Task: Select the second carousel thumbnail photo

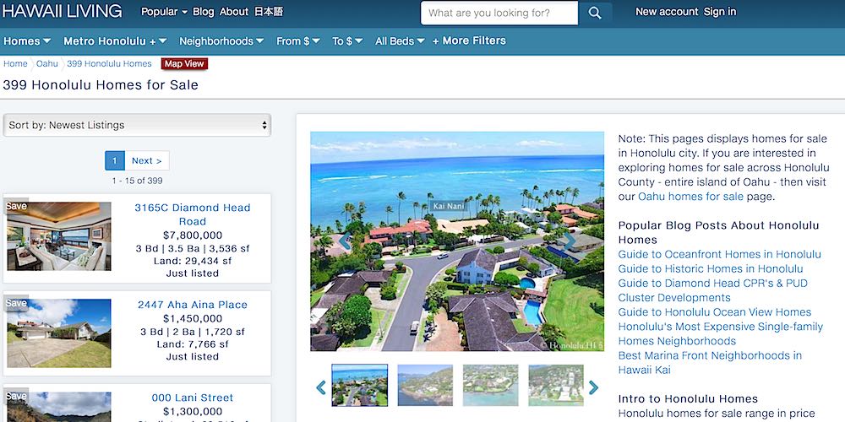Action: [x=425, y=386]
